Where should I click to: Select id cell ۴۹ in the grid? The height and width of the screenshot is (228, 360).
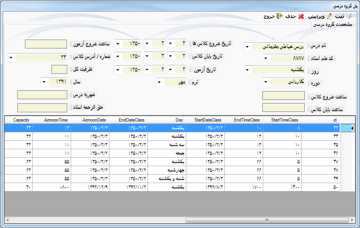pos(320,179)
